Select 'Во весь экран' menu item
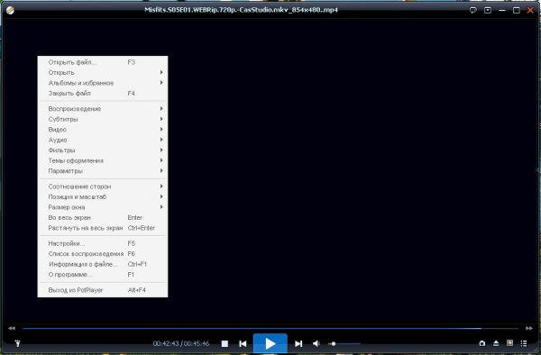Screen dimensions: 541x355 pyautogui.click(x=103, y=217)
